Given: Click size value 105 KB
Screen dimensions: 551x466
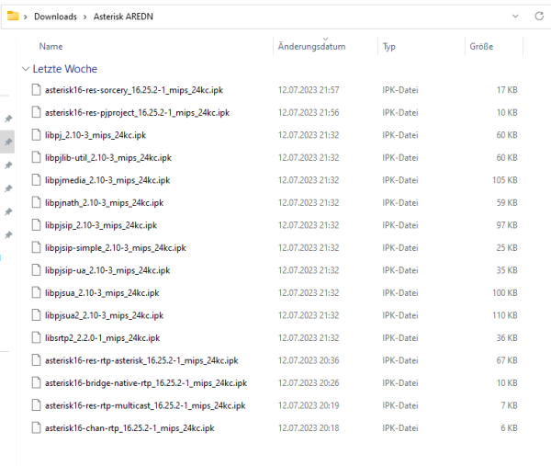Looking at the screenshot, I should (x=504, y=180).
